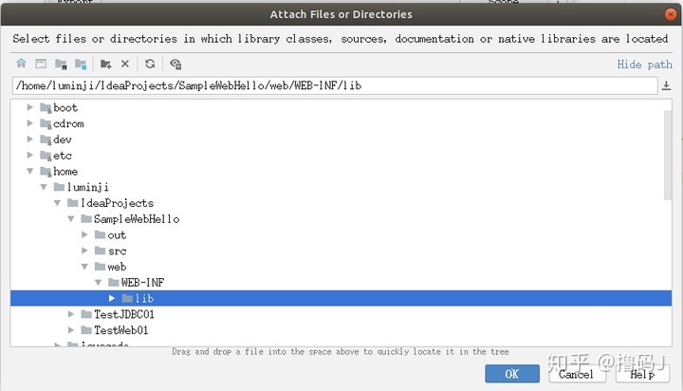Click the desktop directory toolbar icon
Screen dimensions: 683x391
point(41,64)
